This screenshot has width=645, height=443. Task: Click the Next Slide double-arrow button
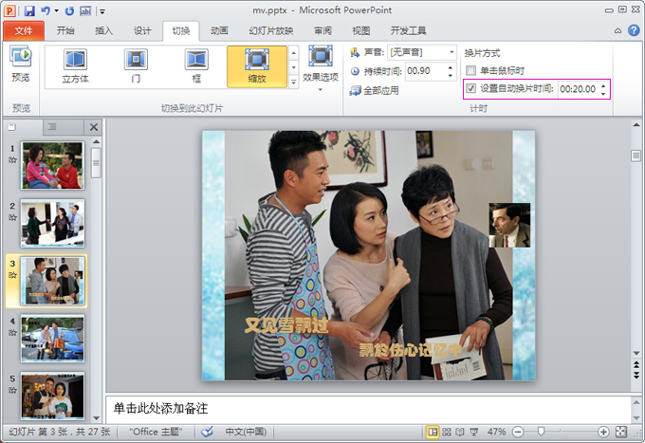636,375
